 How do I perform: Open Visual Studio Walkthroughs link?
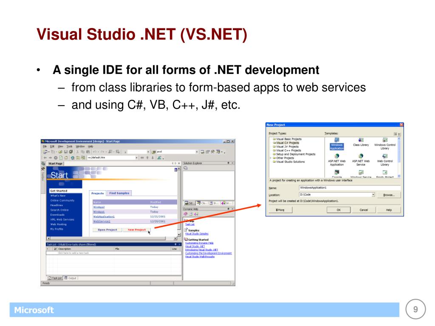[200, 257]
